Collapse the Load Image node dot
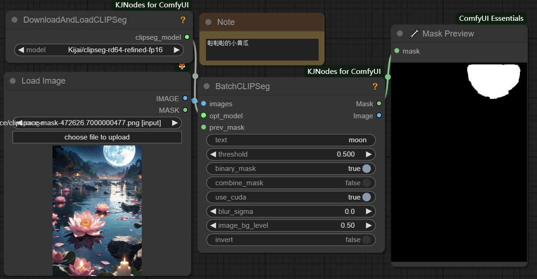The width and height of the screenshot is (537, 279). tap(13, 81)
